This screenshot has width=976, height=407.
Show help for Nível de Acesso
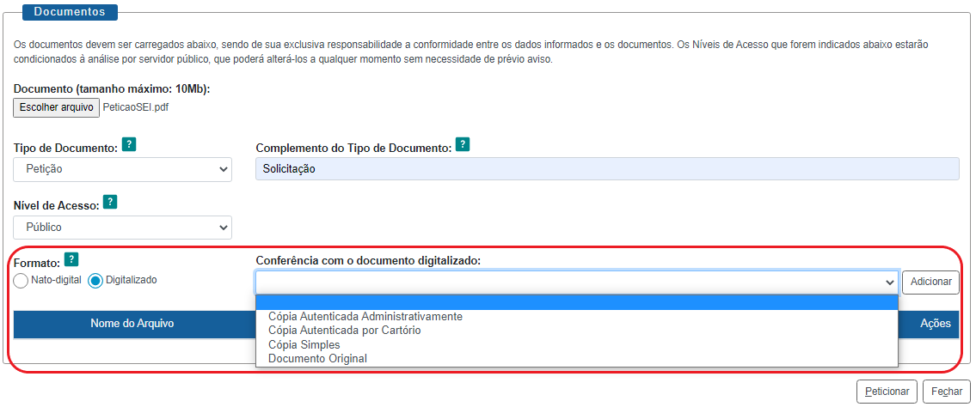(x=110, y=203)
